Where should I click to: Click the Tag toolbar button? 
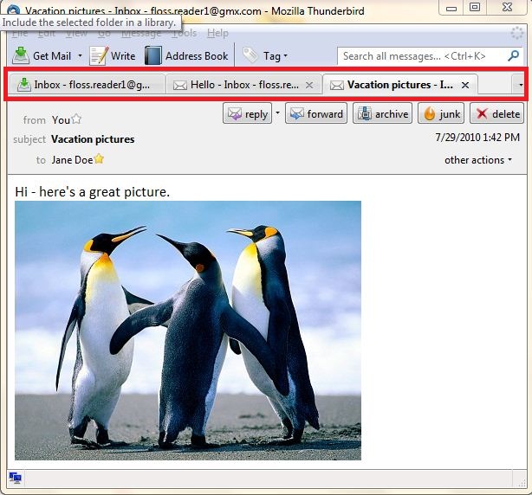(x=263, y=56)
